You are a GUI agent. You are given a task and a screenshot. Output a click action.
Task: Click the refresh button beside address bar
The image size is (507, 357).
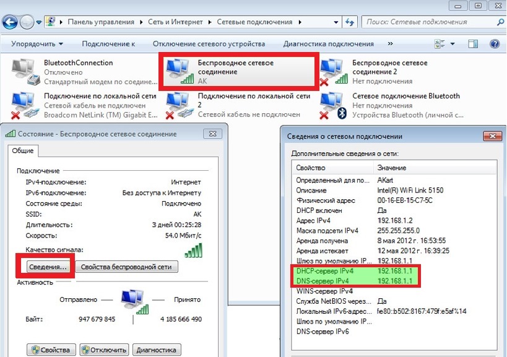[350, 22]
